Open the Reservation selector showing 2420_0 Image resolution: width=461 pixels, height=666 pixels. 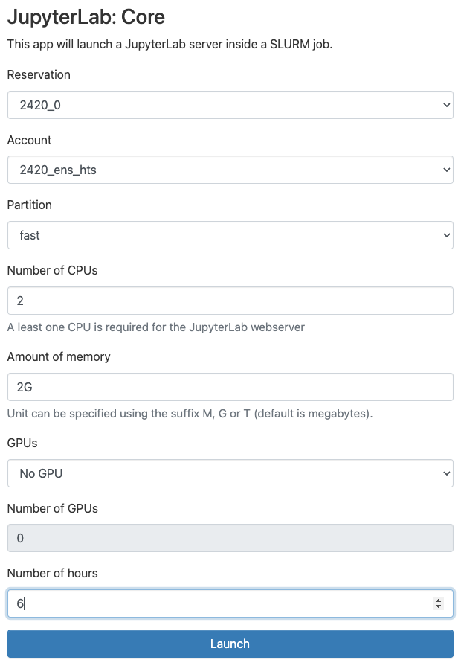coord(223,105)
